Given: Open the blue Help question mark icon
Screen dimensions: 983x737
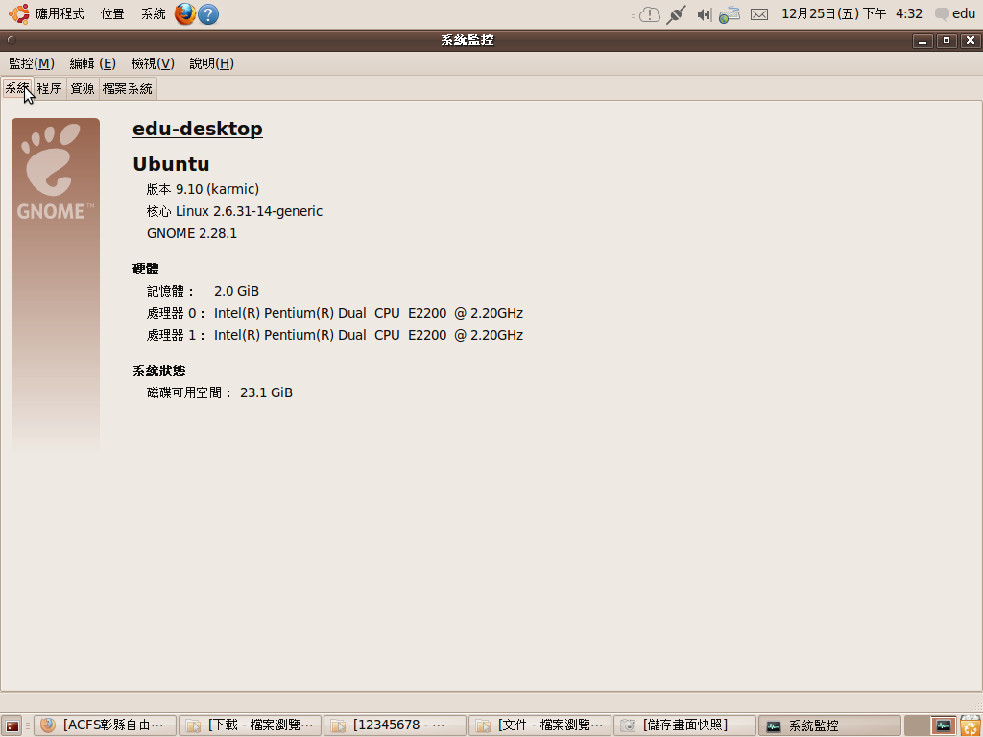Looking at the screenshot, I should (x=208, y=14).
